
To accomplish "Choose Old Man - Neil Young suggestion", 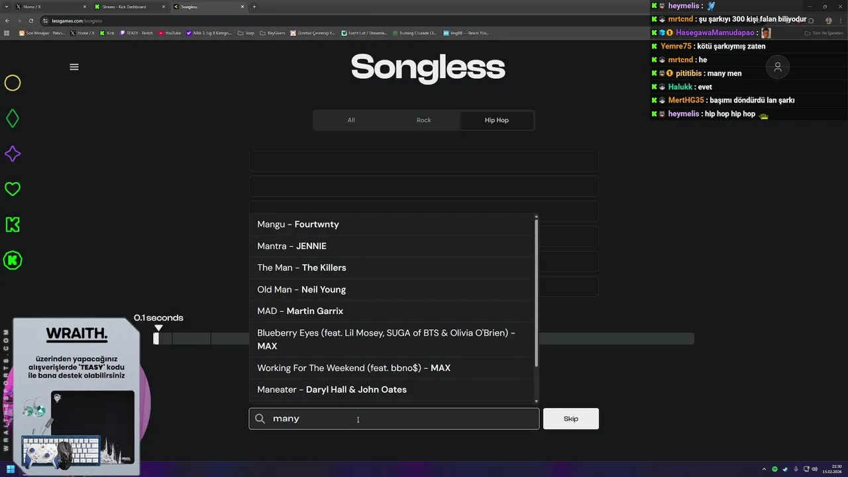I will (x=392, y=290).
